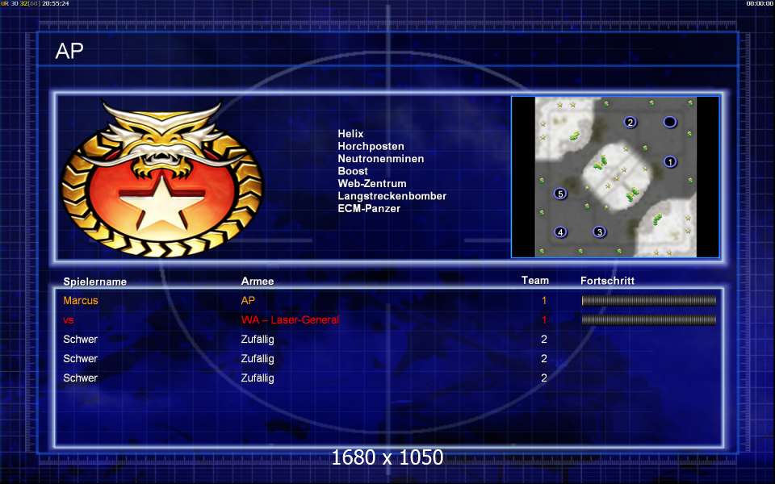Screen dimensions: 775x484
Task: Click the Helix entry
Action: point(350,134)
